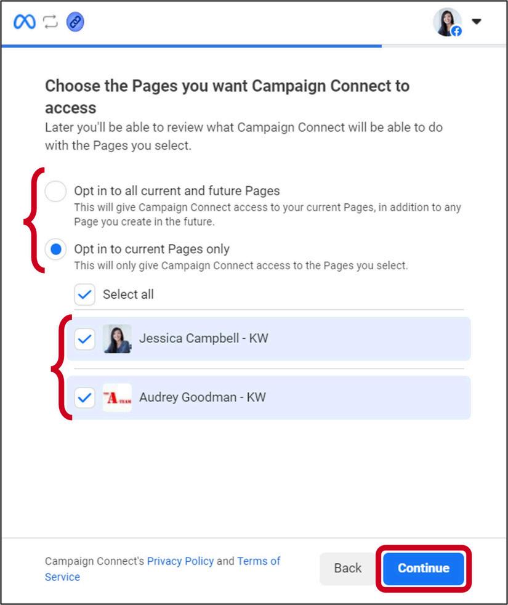Click the blue Campaign Connect link icon

tap(75, 22)
